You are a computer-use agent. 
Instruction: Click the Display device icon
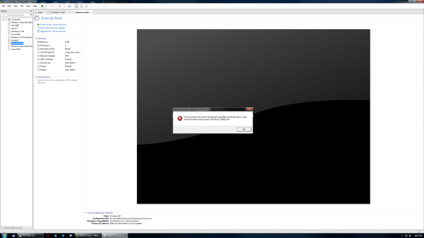pyautogui.click(x=39, y=70)
